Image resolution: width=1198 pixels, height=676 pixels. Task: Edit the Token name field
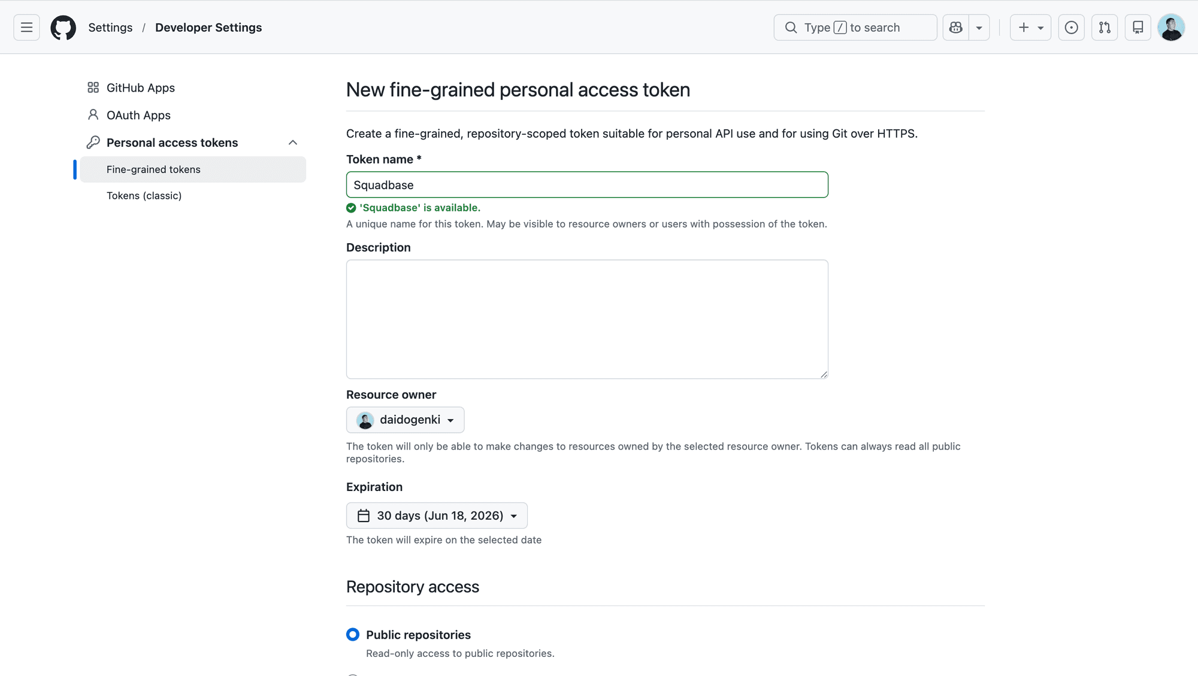[587, 185]
